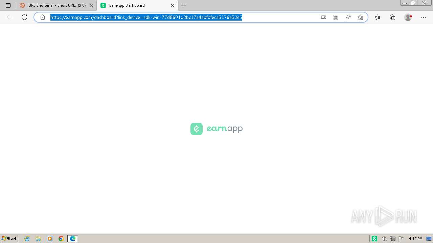Viewport: 433px width, 243px height.
Task: Open the network tray icon
Action: (x=392, y=239)
